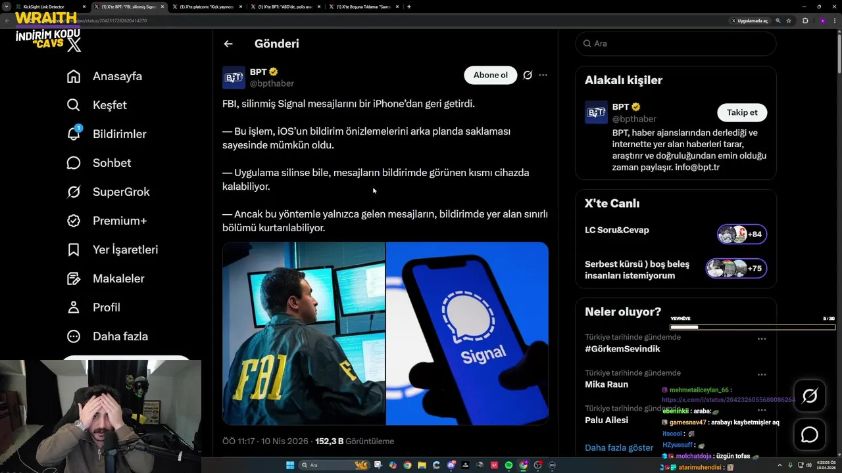Join LC Soru&Cevap live space
Viewport: 842px width, 473px height.
point(676,233)
